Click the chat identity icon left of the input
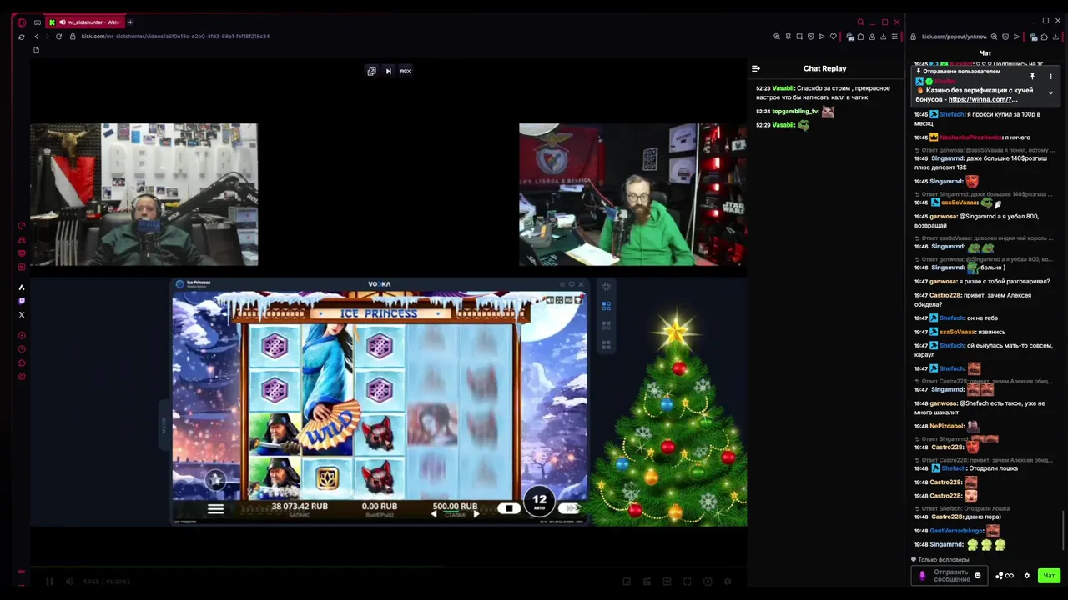The image size is (1068, 600). 922,576
